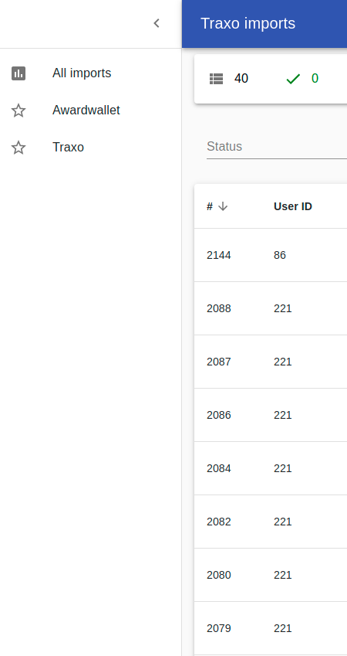Click the Traxo imports page title
This screenshot has height=656, width=347.
[248, 23]
